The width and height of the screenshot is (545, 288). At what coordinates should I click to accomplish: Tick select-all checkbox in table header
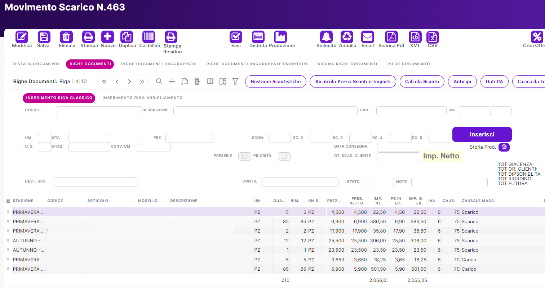click(8, 201)
